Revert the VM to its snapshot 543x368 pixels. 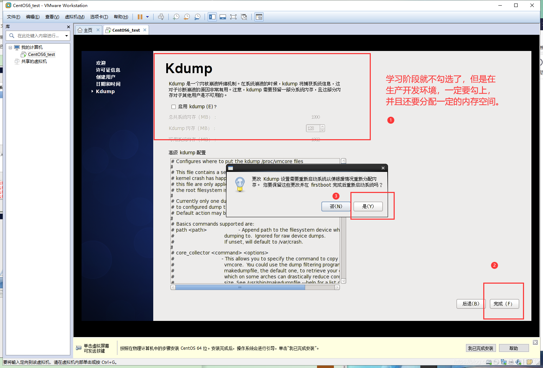[187, 17]
